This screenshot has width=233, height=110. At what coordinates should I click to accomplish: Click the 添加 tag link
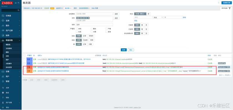[136, 21]
